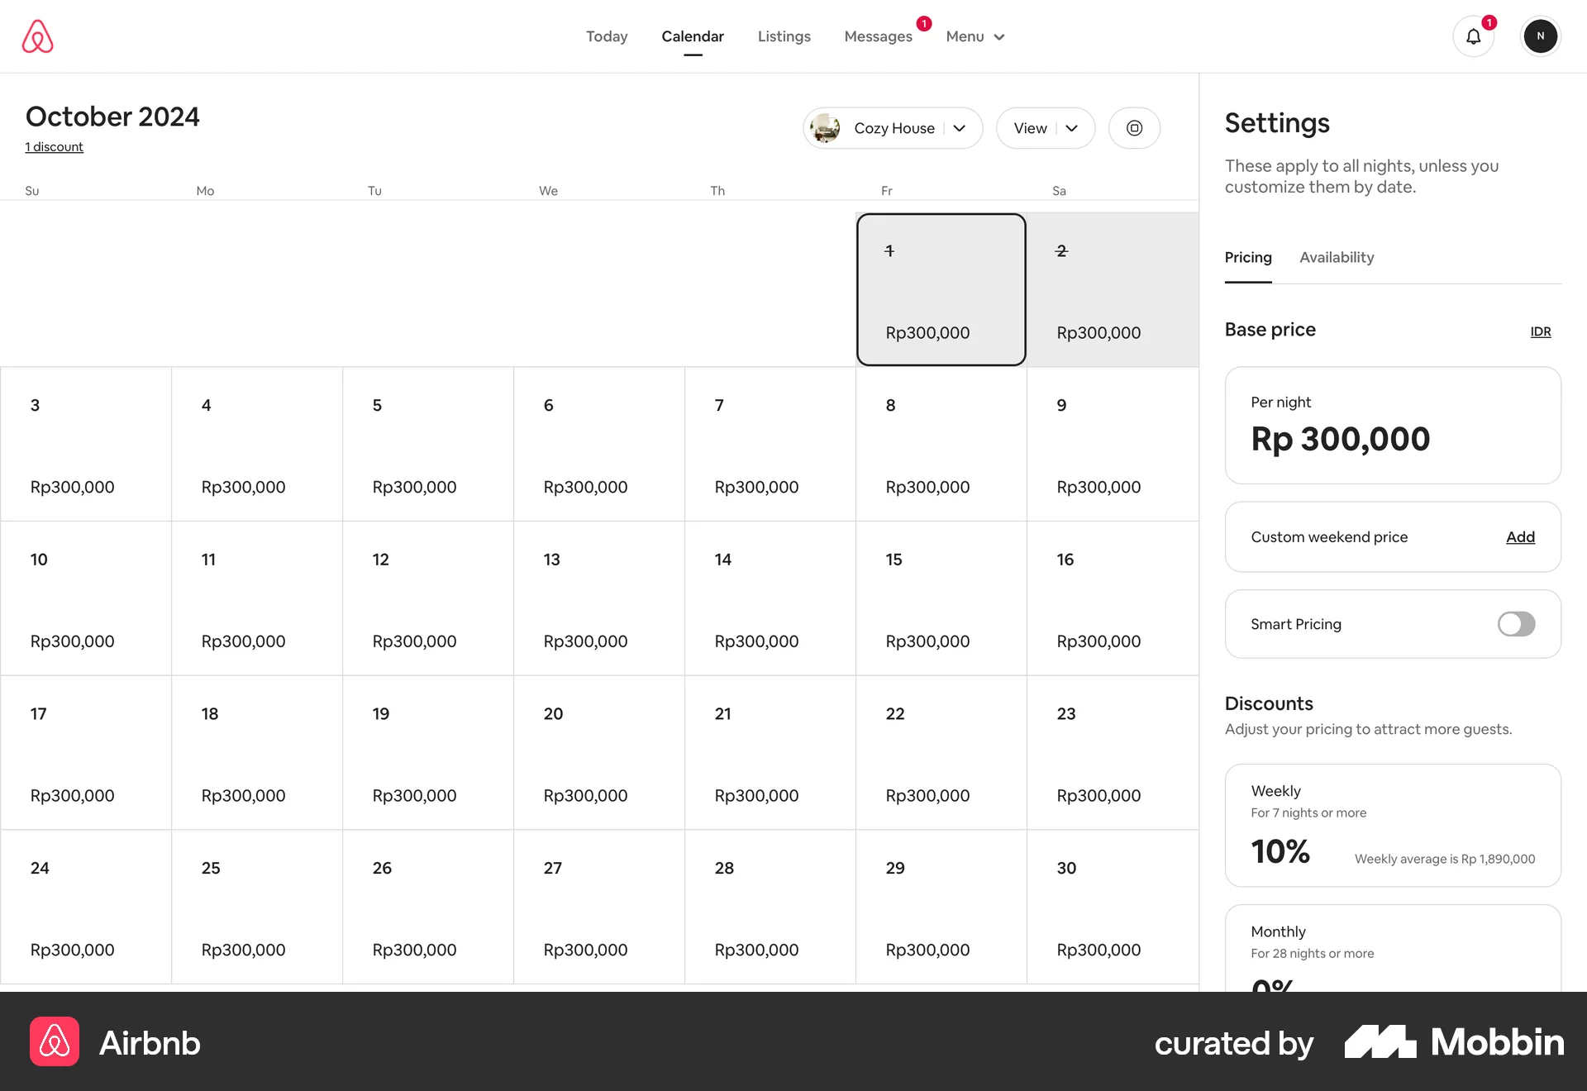Open the Airbnb logo homepage
1587x1091 pixels.
point(38,36)
